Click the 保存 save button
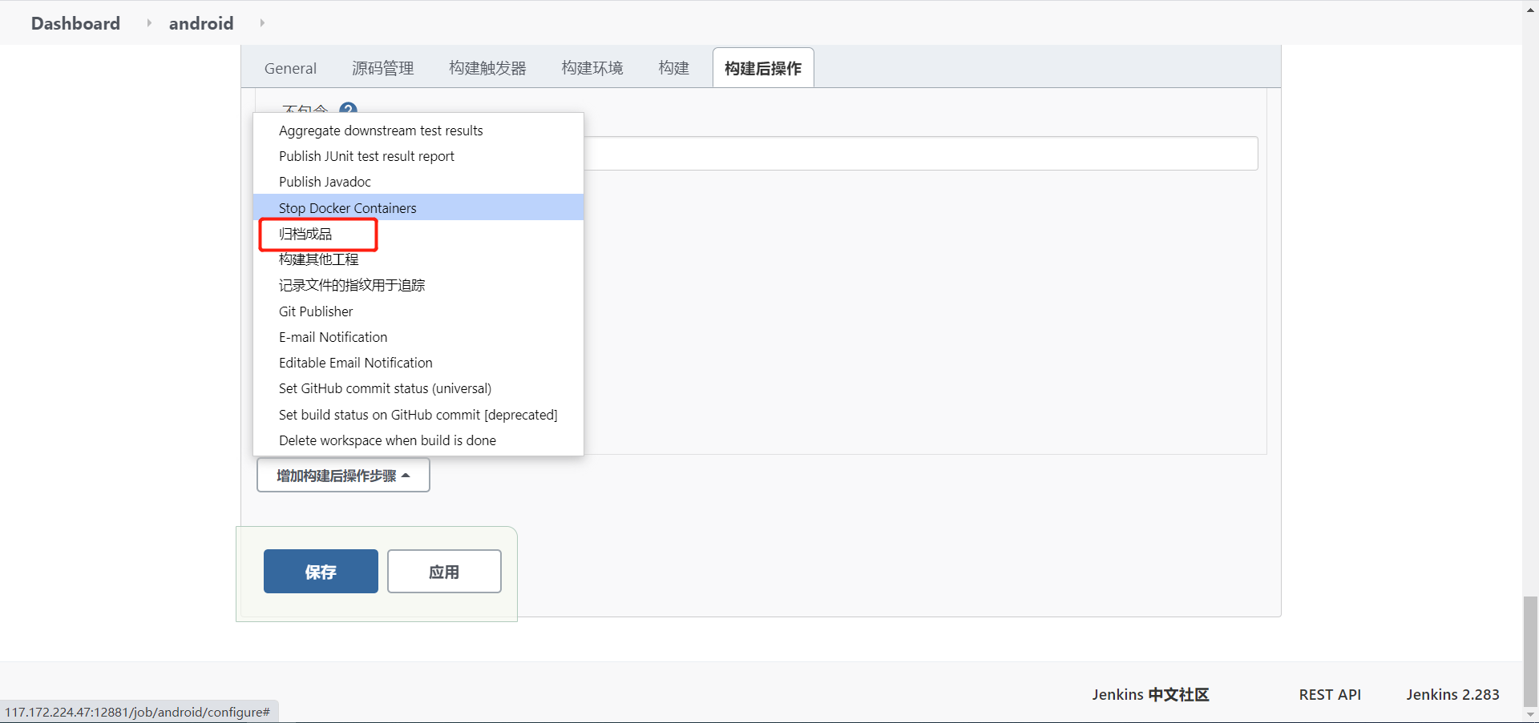Viewport: 1539px width, 723px height. [x=321, y=572]
